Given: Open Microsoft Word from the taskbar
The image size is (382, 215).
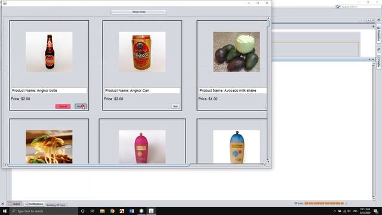Looking at the screenshot, I should [x=131, y=211].
